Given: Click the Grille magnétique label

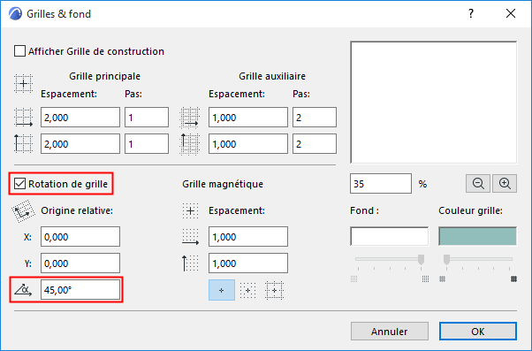Looking at the screenshot, I should [223, 184].
